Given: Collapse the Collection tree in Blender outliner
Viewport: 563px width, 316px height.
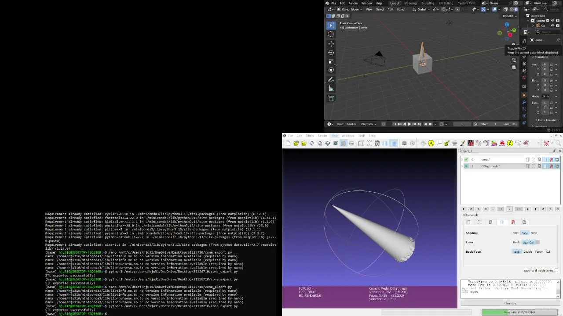Looking at the screenshot, I should coord(528,21).
